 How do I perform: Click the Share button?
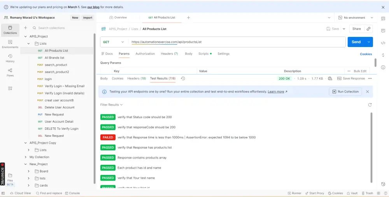tap(357, 29)
